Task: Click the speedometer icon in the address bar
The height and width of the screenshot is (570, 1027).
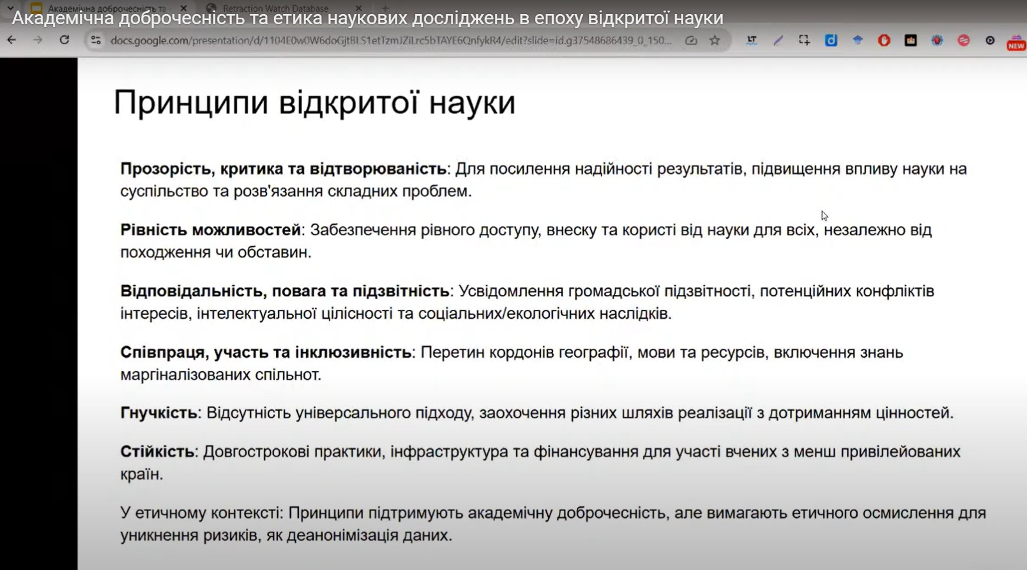Action: [x=691, y=41]
